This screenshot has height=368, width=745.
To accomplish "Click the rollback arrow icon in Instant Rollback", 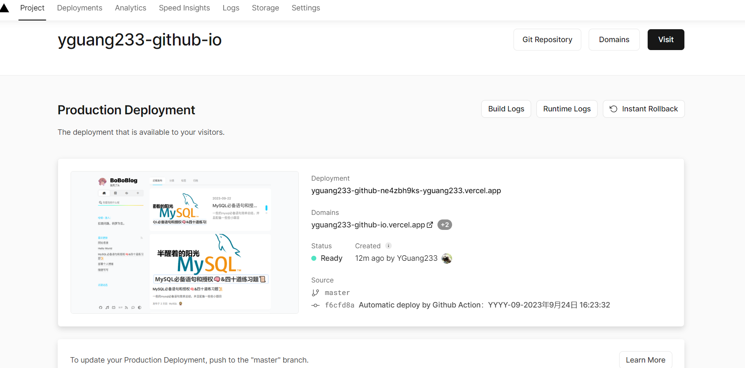I will [x=613, y=109].
